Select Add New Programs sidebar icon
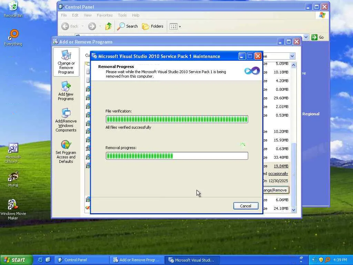Screen dimensions: 353x265 click(66, 91)
